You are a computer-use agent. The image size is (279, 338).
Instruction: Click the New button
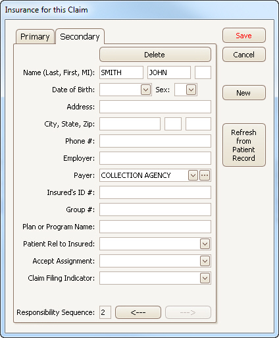pyautogui.click(x=244, y=93)
